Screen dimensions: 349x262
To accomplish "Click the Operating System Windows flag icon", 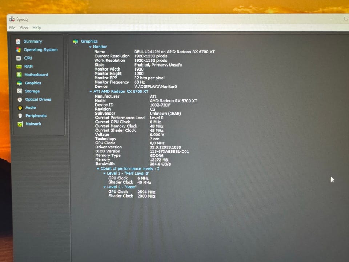I will click(x=18, y=50).
